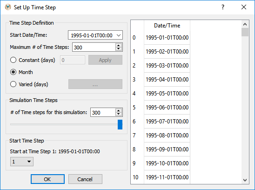The height and width of the screenshot is (190, 255).
Task: Close the Set Up Time Step dialog
Action: (x=244, y=7)
